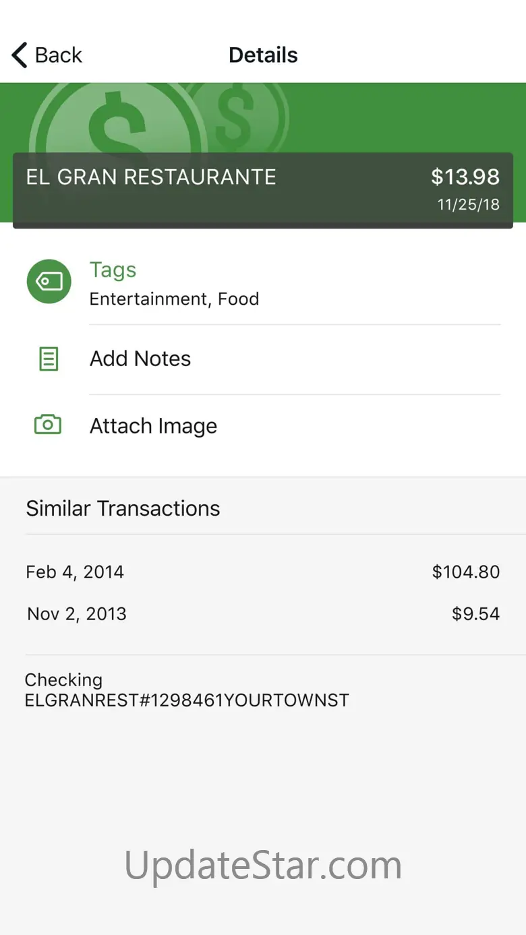The width and height of the screenshot is (526, 935).
Task: Tap Entertainment, Food tag values
Action: point(174,299)
